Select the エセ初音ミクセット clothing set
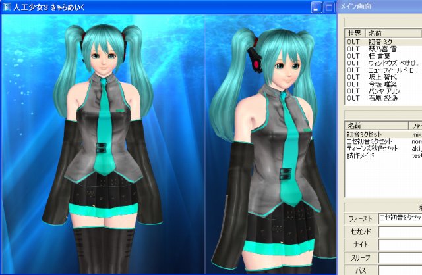This screenshot has width=422, height=275. [384, 141]
